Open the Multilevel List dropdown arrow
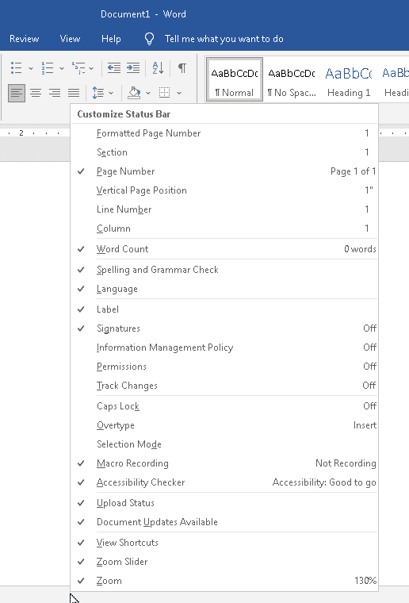Screen dimensions: 409x603 point(91,69)
